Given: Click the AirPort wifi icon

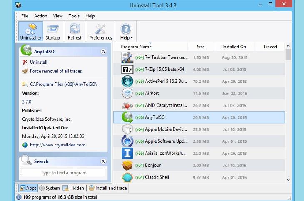Looking at the screenshot, I should [x=127, y=93].
